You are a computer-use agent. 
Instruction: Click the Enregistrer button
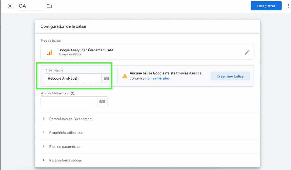pyautogui.click(x=266, y=6)
